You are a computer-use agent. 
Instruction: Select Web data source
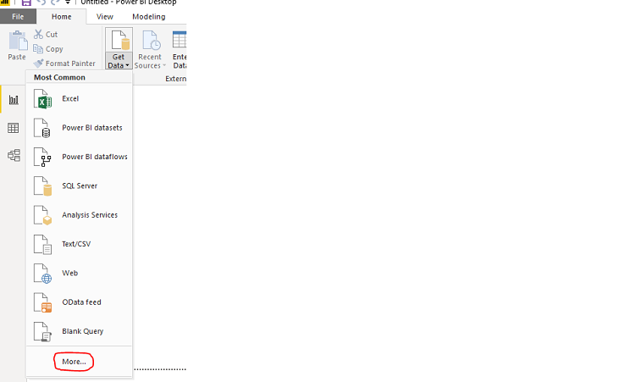pyautogui.click(x=80, y=274)
